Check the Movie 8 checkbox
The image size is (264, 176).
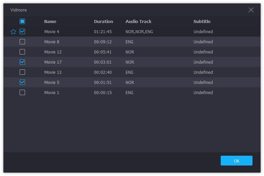pyautogui.click(x=22, y=42)
